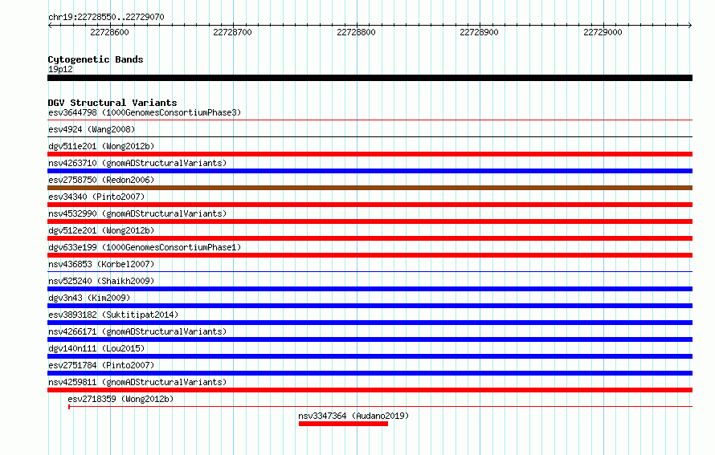The height and width of the screenshot is (455, 715).
Task: Click the black 19p12 cytogenetic band bar
Action: click(370, 78)
